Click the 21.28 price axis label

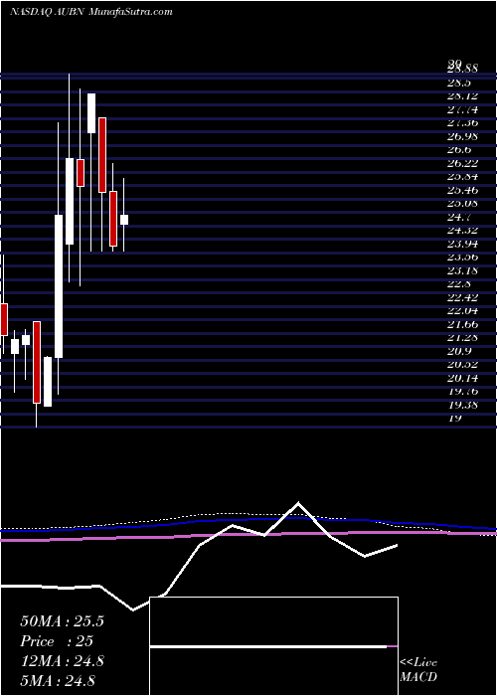click(x=462, y=337)
